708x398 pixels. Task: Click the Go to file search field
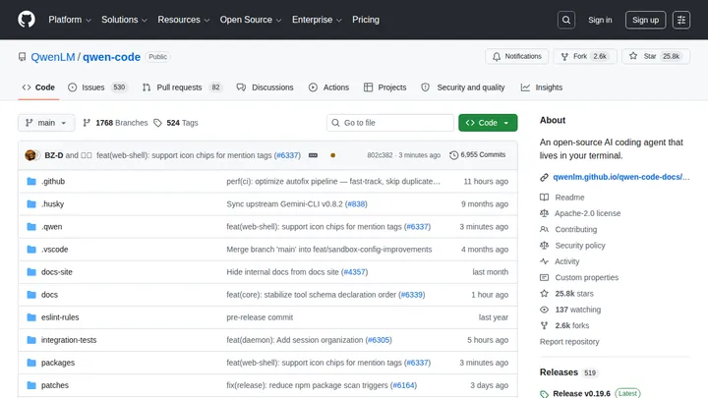pyautogui.click(x=390, y=123)
